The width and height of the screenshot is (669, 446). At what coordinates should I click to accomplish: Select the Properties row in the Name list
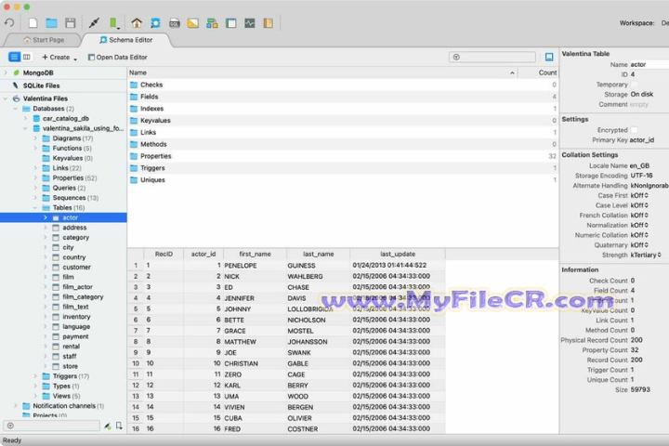click(343, 156)
